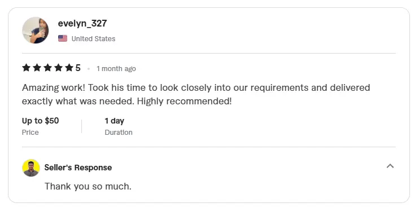Click the Price label

tap(30, 133)
